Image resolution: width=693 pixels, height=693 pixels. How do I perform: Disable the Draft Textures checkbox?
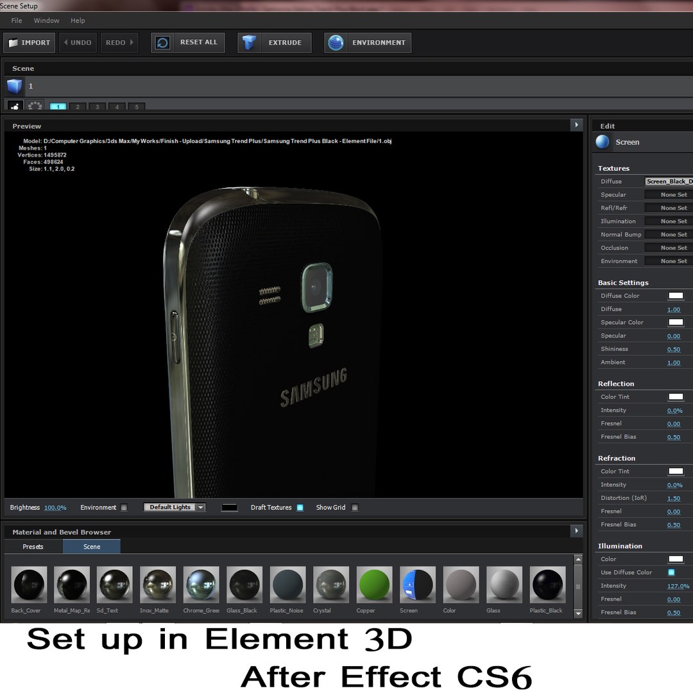[300, 508]
